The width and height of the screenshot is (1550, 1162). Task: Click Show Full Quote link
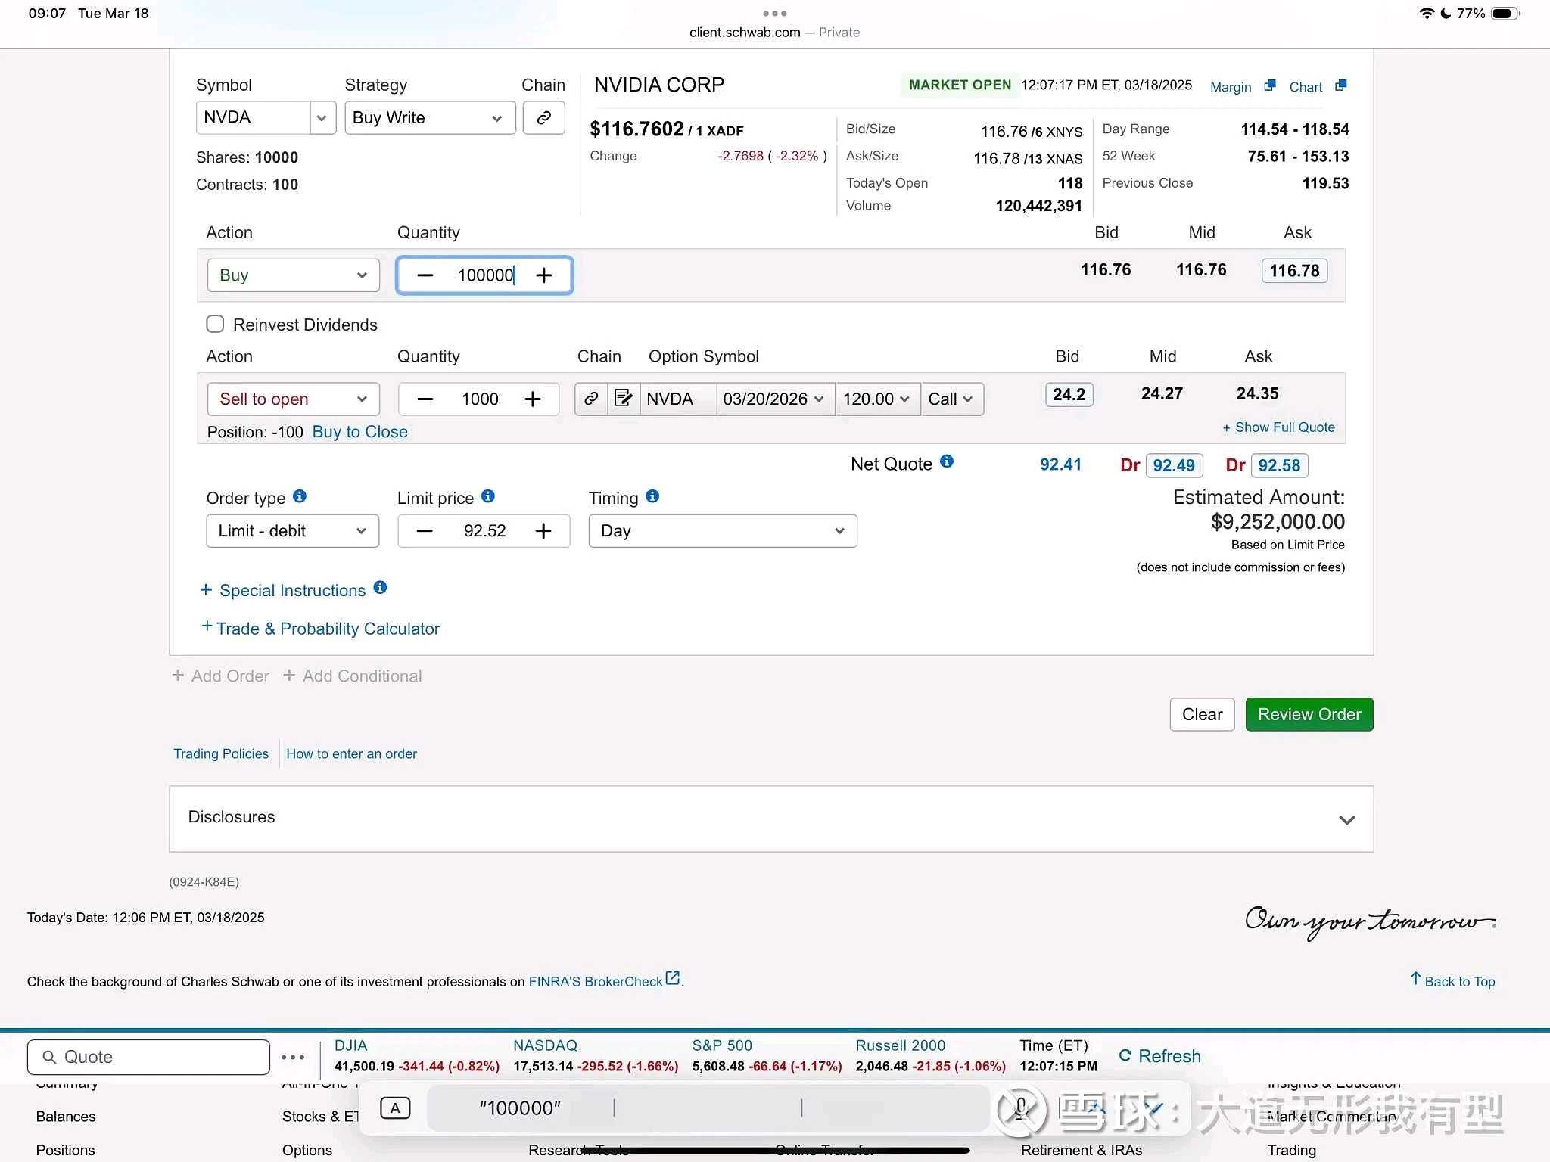point(1278,427)
